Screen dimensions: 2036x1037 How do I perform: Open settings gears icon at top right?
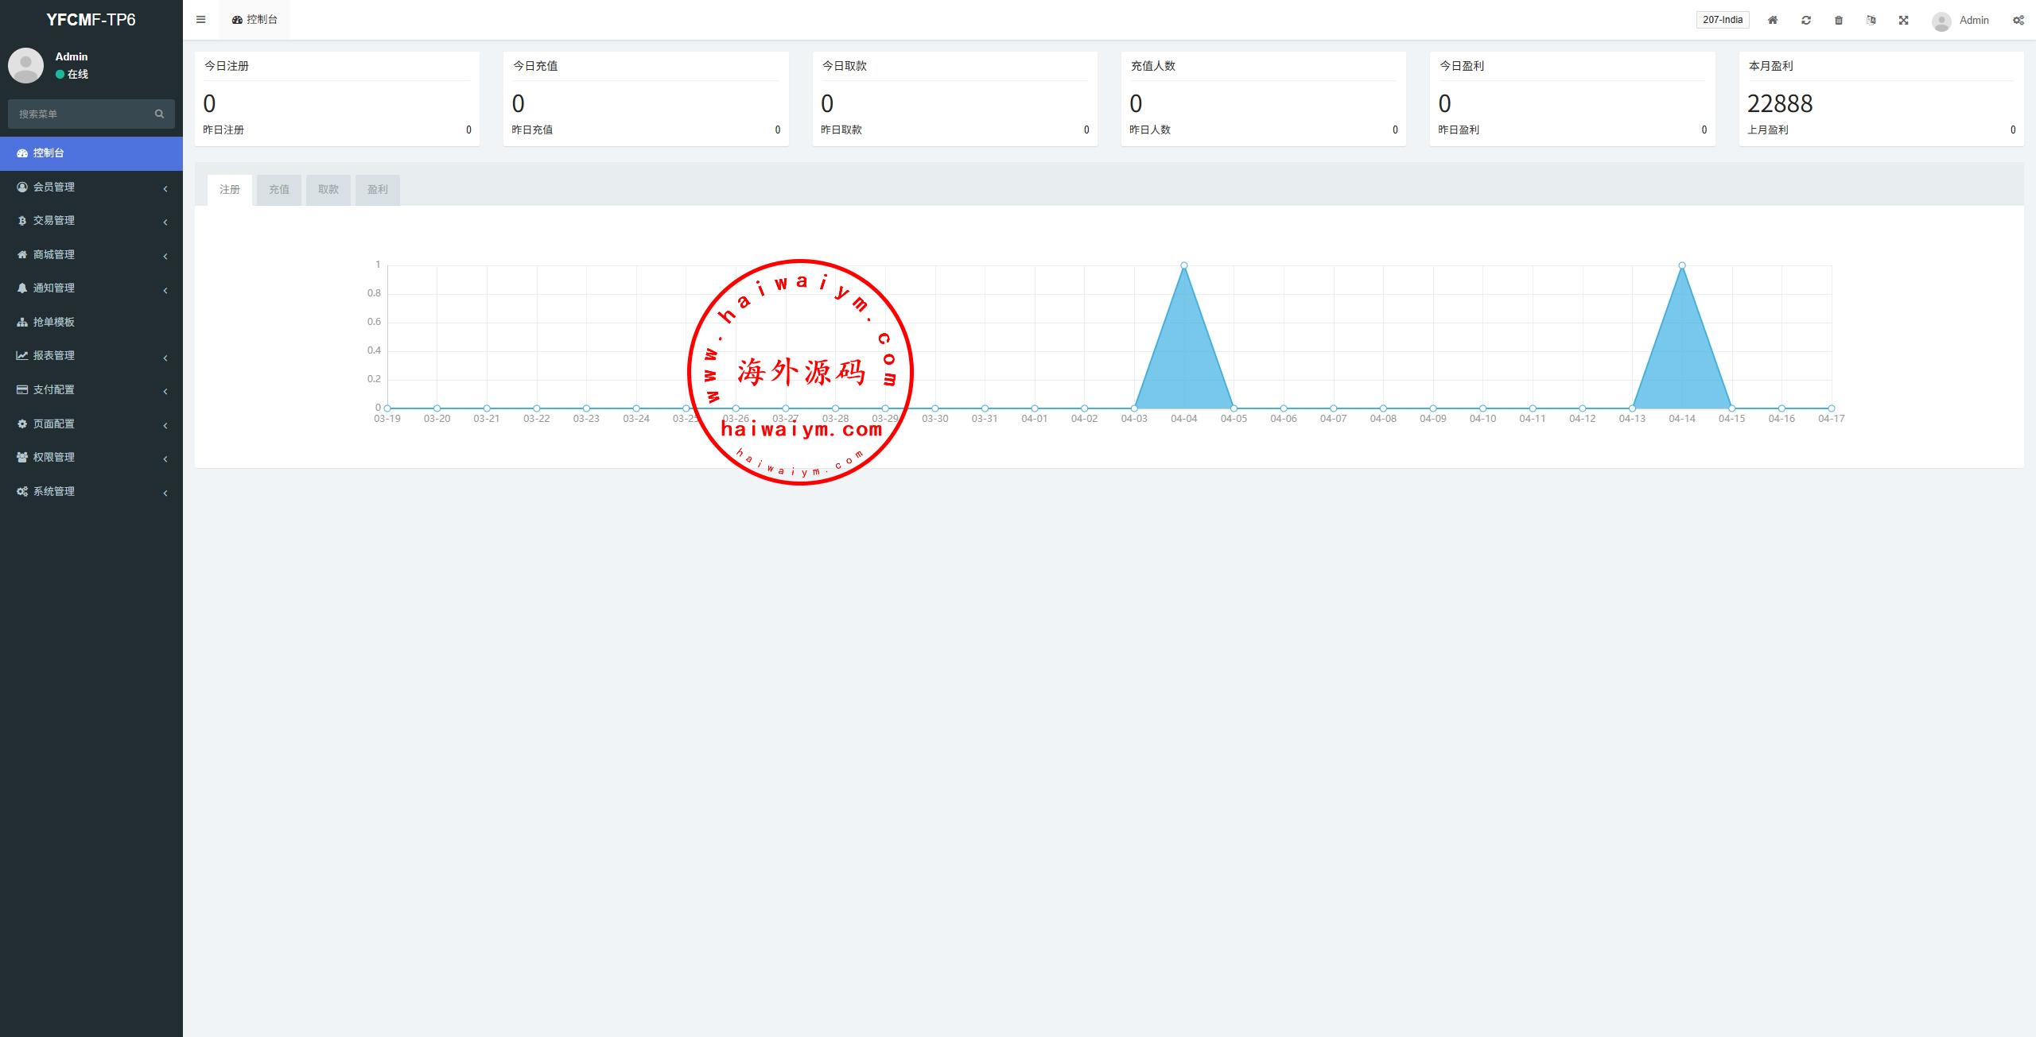[x=2019, y=21]
